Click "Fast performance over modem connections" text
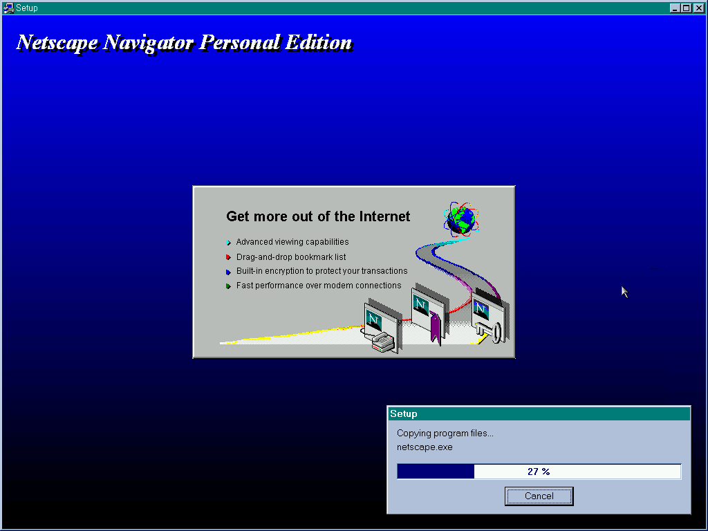The width and height of the screenshot is (708, 531). (319, 286)
